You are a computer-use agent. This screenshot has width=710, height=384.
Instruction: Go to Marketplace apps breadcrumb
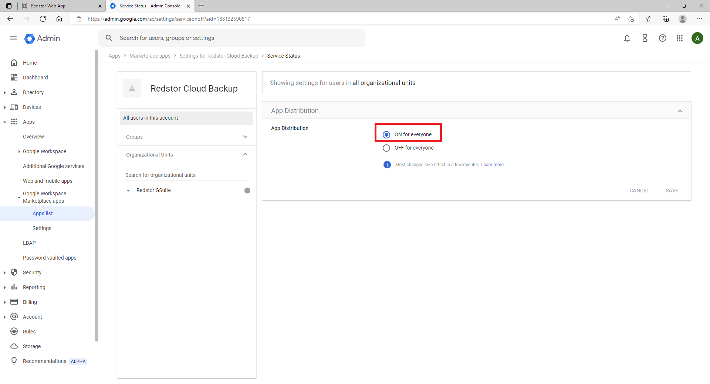150,56
